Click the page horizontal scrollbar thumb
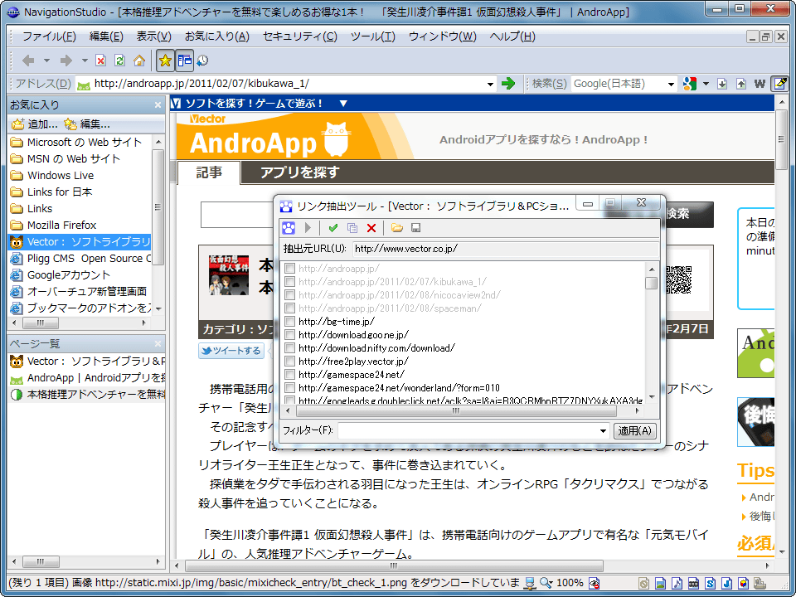The width and height of the screenshot is (796, 597). (x=395, y=565)
